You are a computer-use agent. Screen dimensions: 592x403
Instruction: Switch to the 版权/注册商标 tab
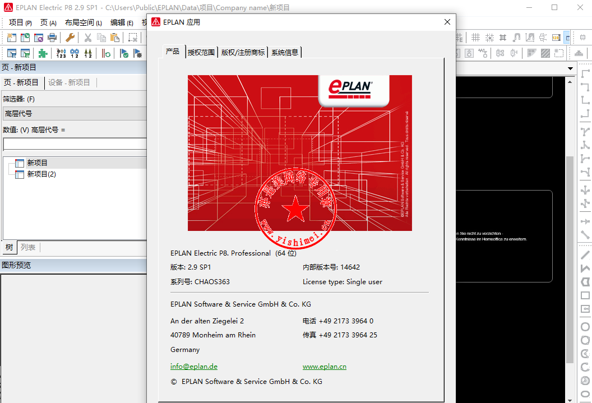(x=243, y=53)
